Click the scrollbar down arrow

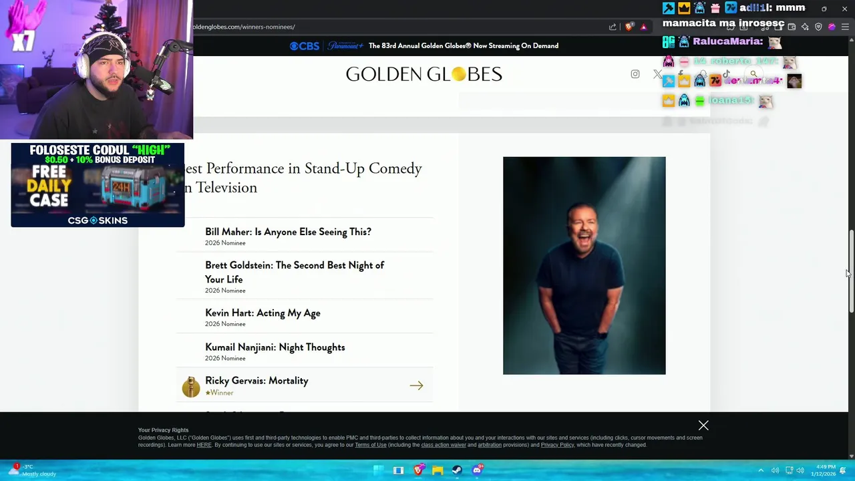coord(851,456)
